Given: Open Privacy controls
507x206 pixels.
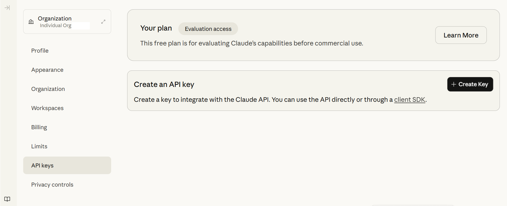Looking at the screenshot, I should [x=52, y=184].
